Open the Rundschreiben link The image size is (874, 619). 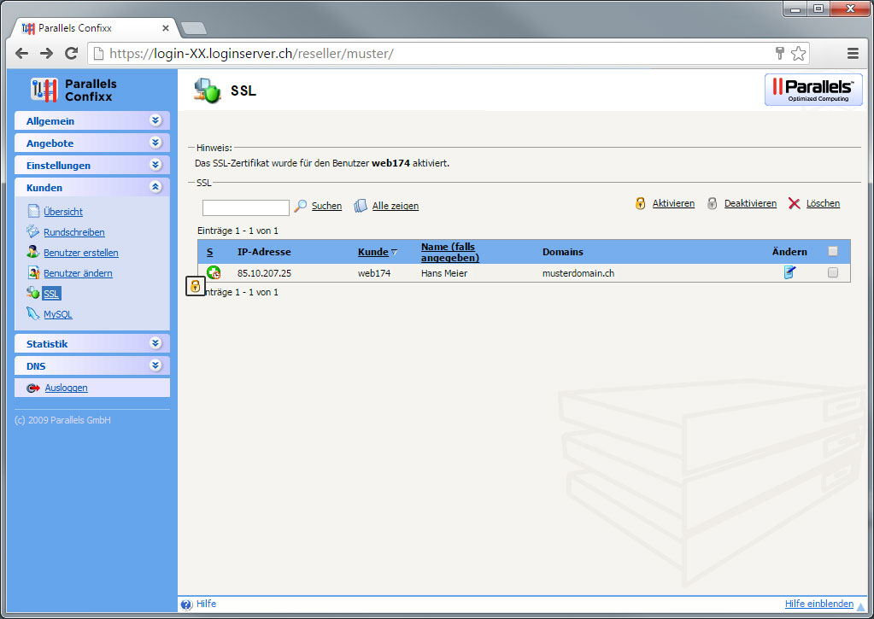74,232
